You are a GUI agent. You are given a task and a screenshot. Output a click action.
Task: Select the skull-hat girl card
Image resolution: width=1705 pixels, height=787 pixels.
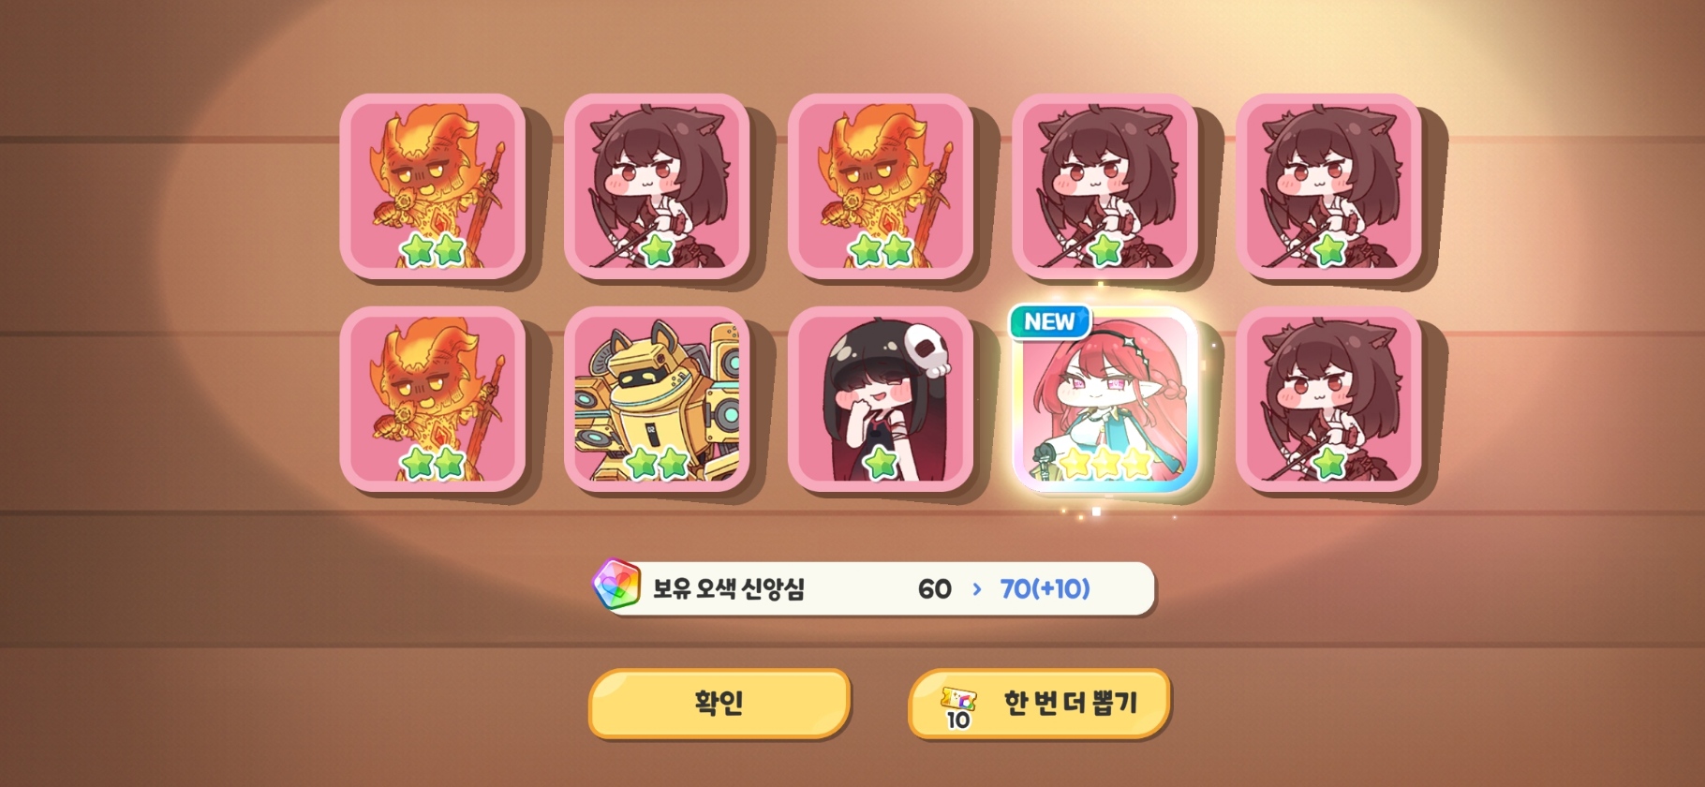[x=881, y=399]
